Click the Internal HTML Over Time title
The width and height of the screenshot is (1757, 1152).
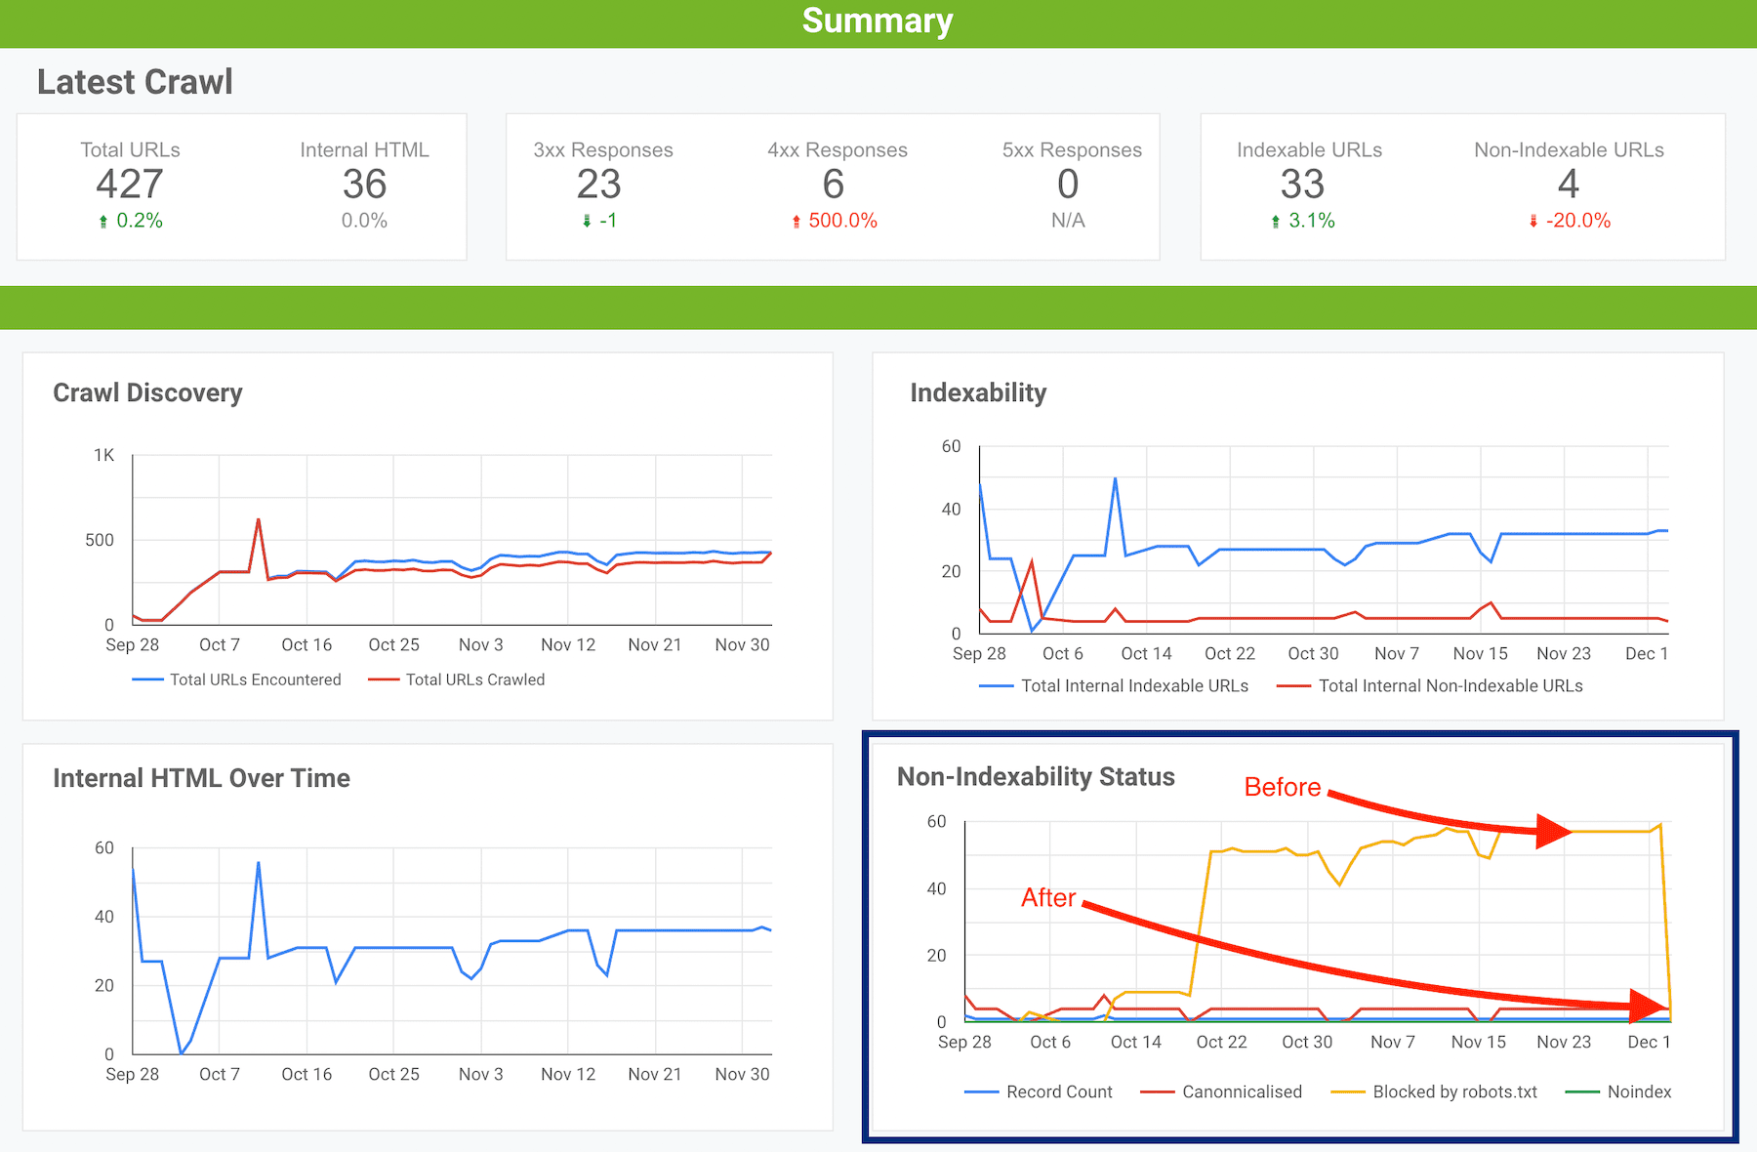click(x=201, y=778)
